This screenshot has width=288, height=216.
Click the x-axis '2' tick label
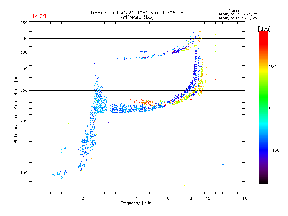click(x=83, y=198)
